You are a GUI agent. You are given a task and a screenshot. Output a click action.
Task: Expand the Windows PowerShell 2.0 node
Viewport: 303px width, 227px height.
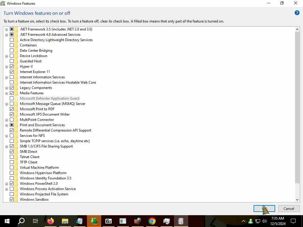point(7,184)
